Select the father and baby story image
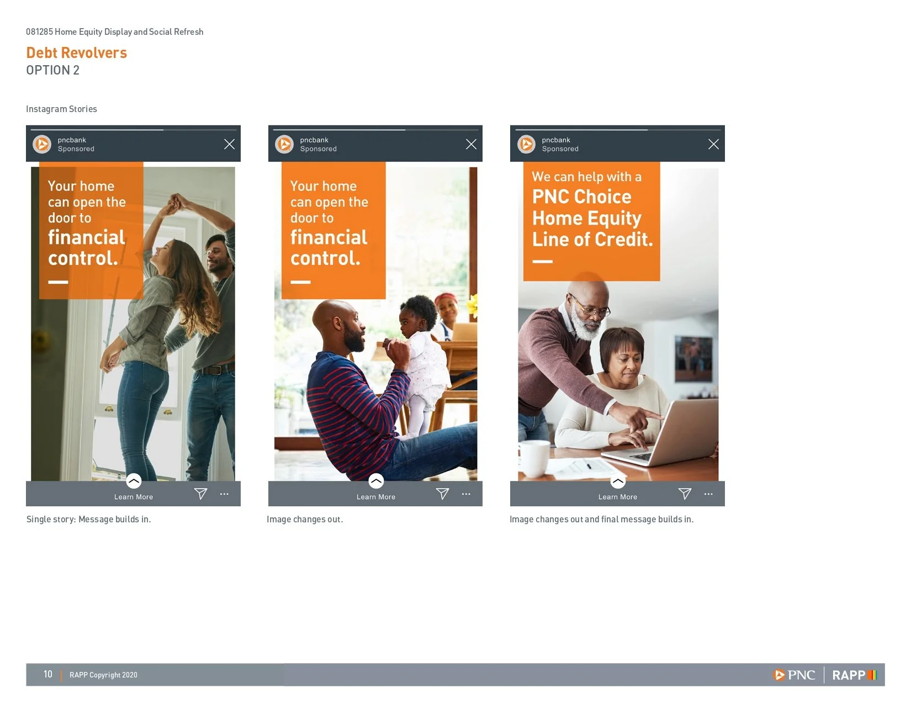 [x=375, y=324]
